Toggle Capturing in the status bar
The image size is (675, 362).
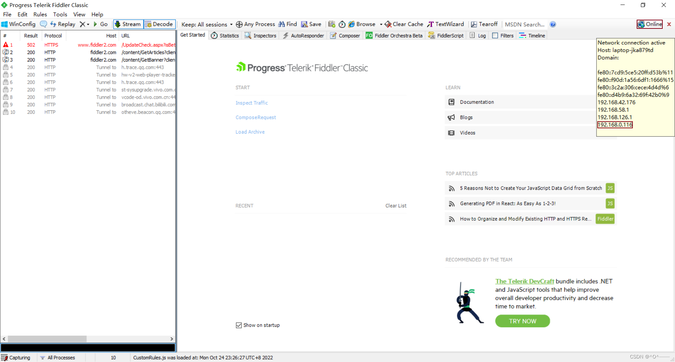coord(16,357)
